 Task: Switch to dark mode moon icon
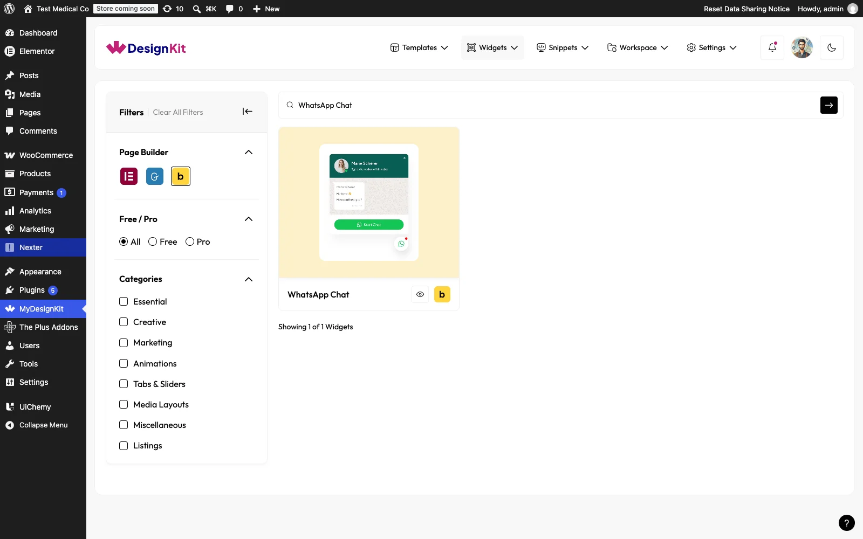[832, 47]
